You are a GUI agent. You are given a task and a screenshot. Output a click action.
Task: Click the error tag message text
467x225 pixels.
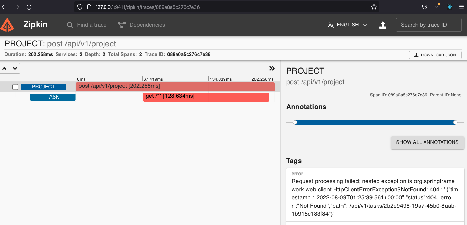click(x=374, y=198)
